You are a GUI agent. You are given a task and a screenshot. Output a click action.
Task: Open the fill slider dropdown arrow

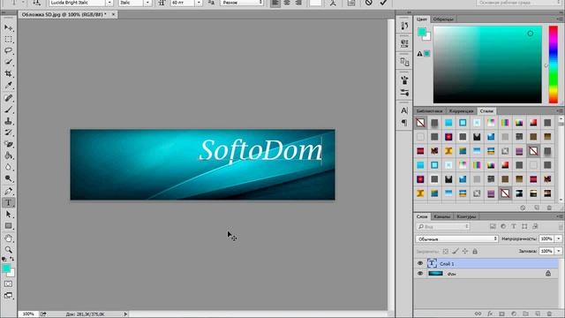click(559, 251)
